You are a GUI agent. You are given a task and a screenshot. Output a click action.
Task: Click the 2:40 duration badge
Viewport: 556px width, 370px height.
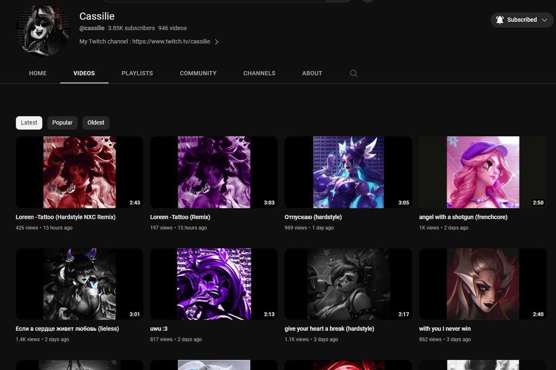click(537, 314)
